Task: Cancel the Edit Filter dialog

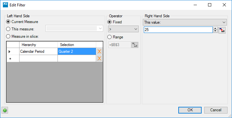Action: coord(216,110)
